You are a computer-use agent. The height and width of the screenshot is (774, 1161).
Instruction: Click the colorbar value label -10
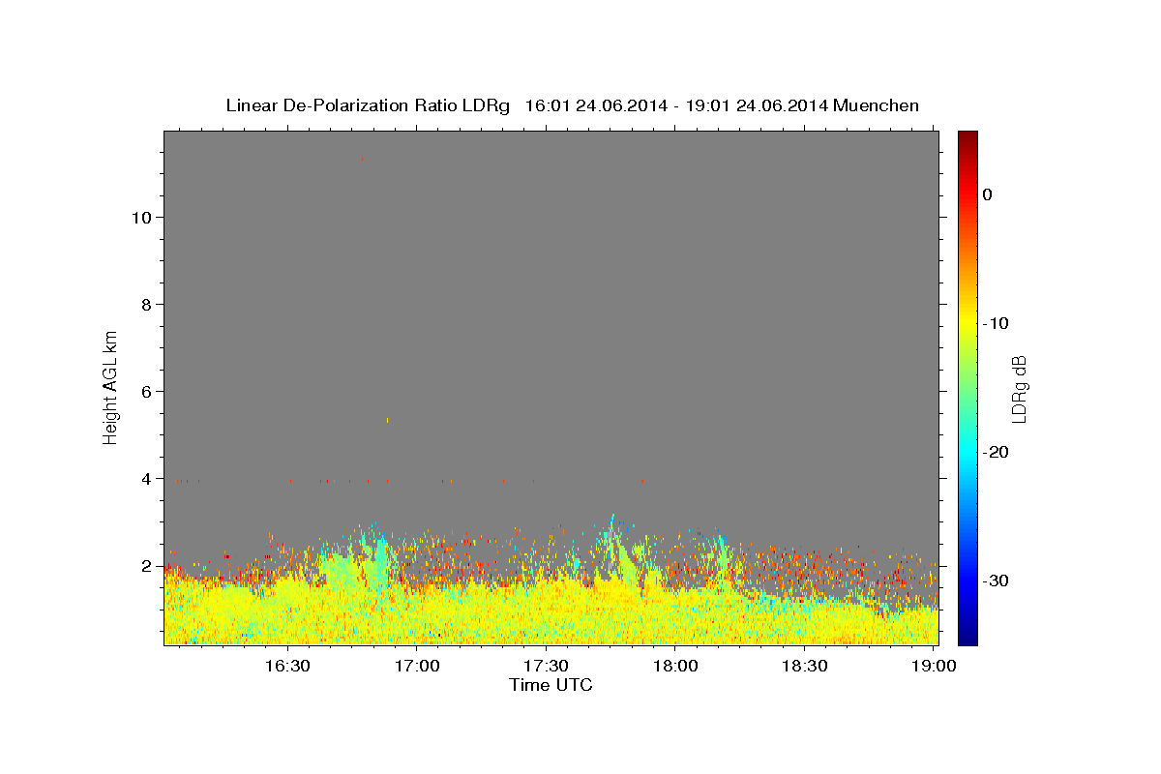[x=997, y=323]
